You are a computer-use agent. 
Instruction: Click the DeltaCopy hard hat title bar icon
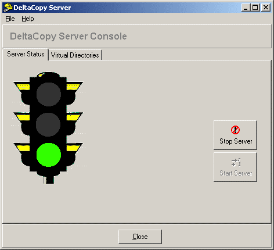8,8
